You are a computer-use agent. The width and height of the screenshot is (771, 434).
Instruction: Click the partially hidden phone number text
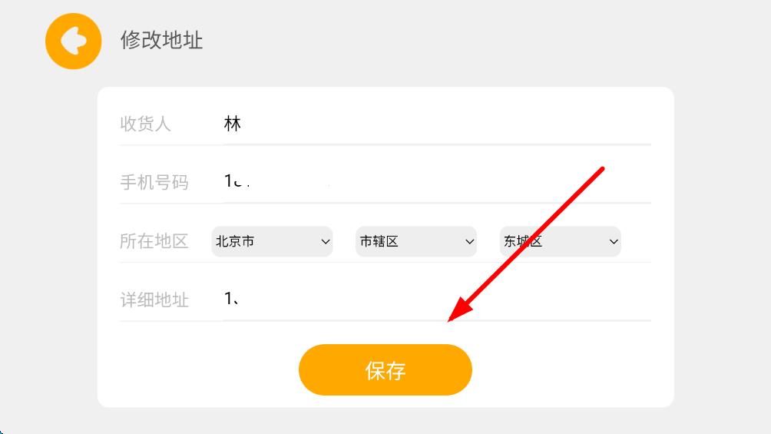pyautogui.click(x=237, y=182)
